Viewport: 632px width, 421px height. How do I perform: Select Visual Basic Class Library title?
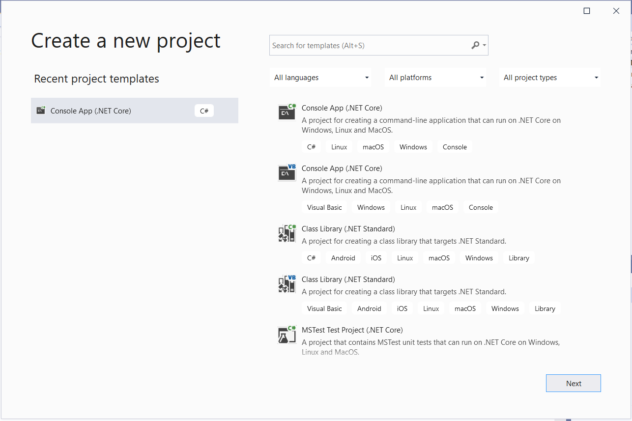coord(348,280)
